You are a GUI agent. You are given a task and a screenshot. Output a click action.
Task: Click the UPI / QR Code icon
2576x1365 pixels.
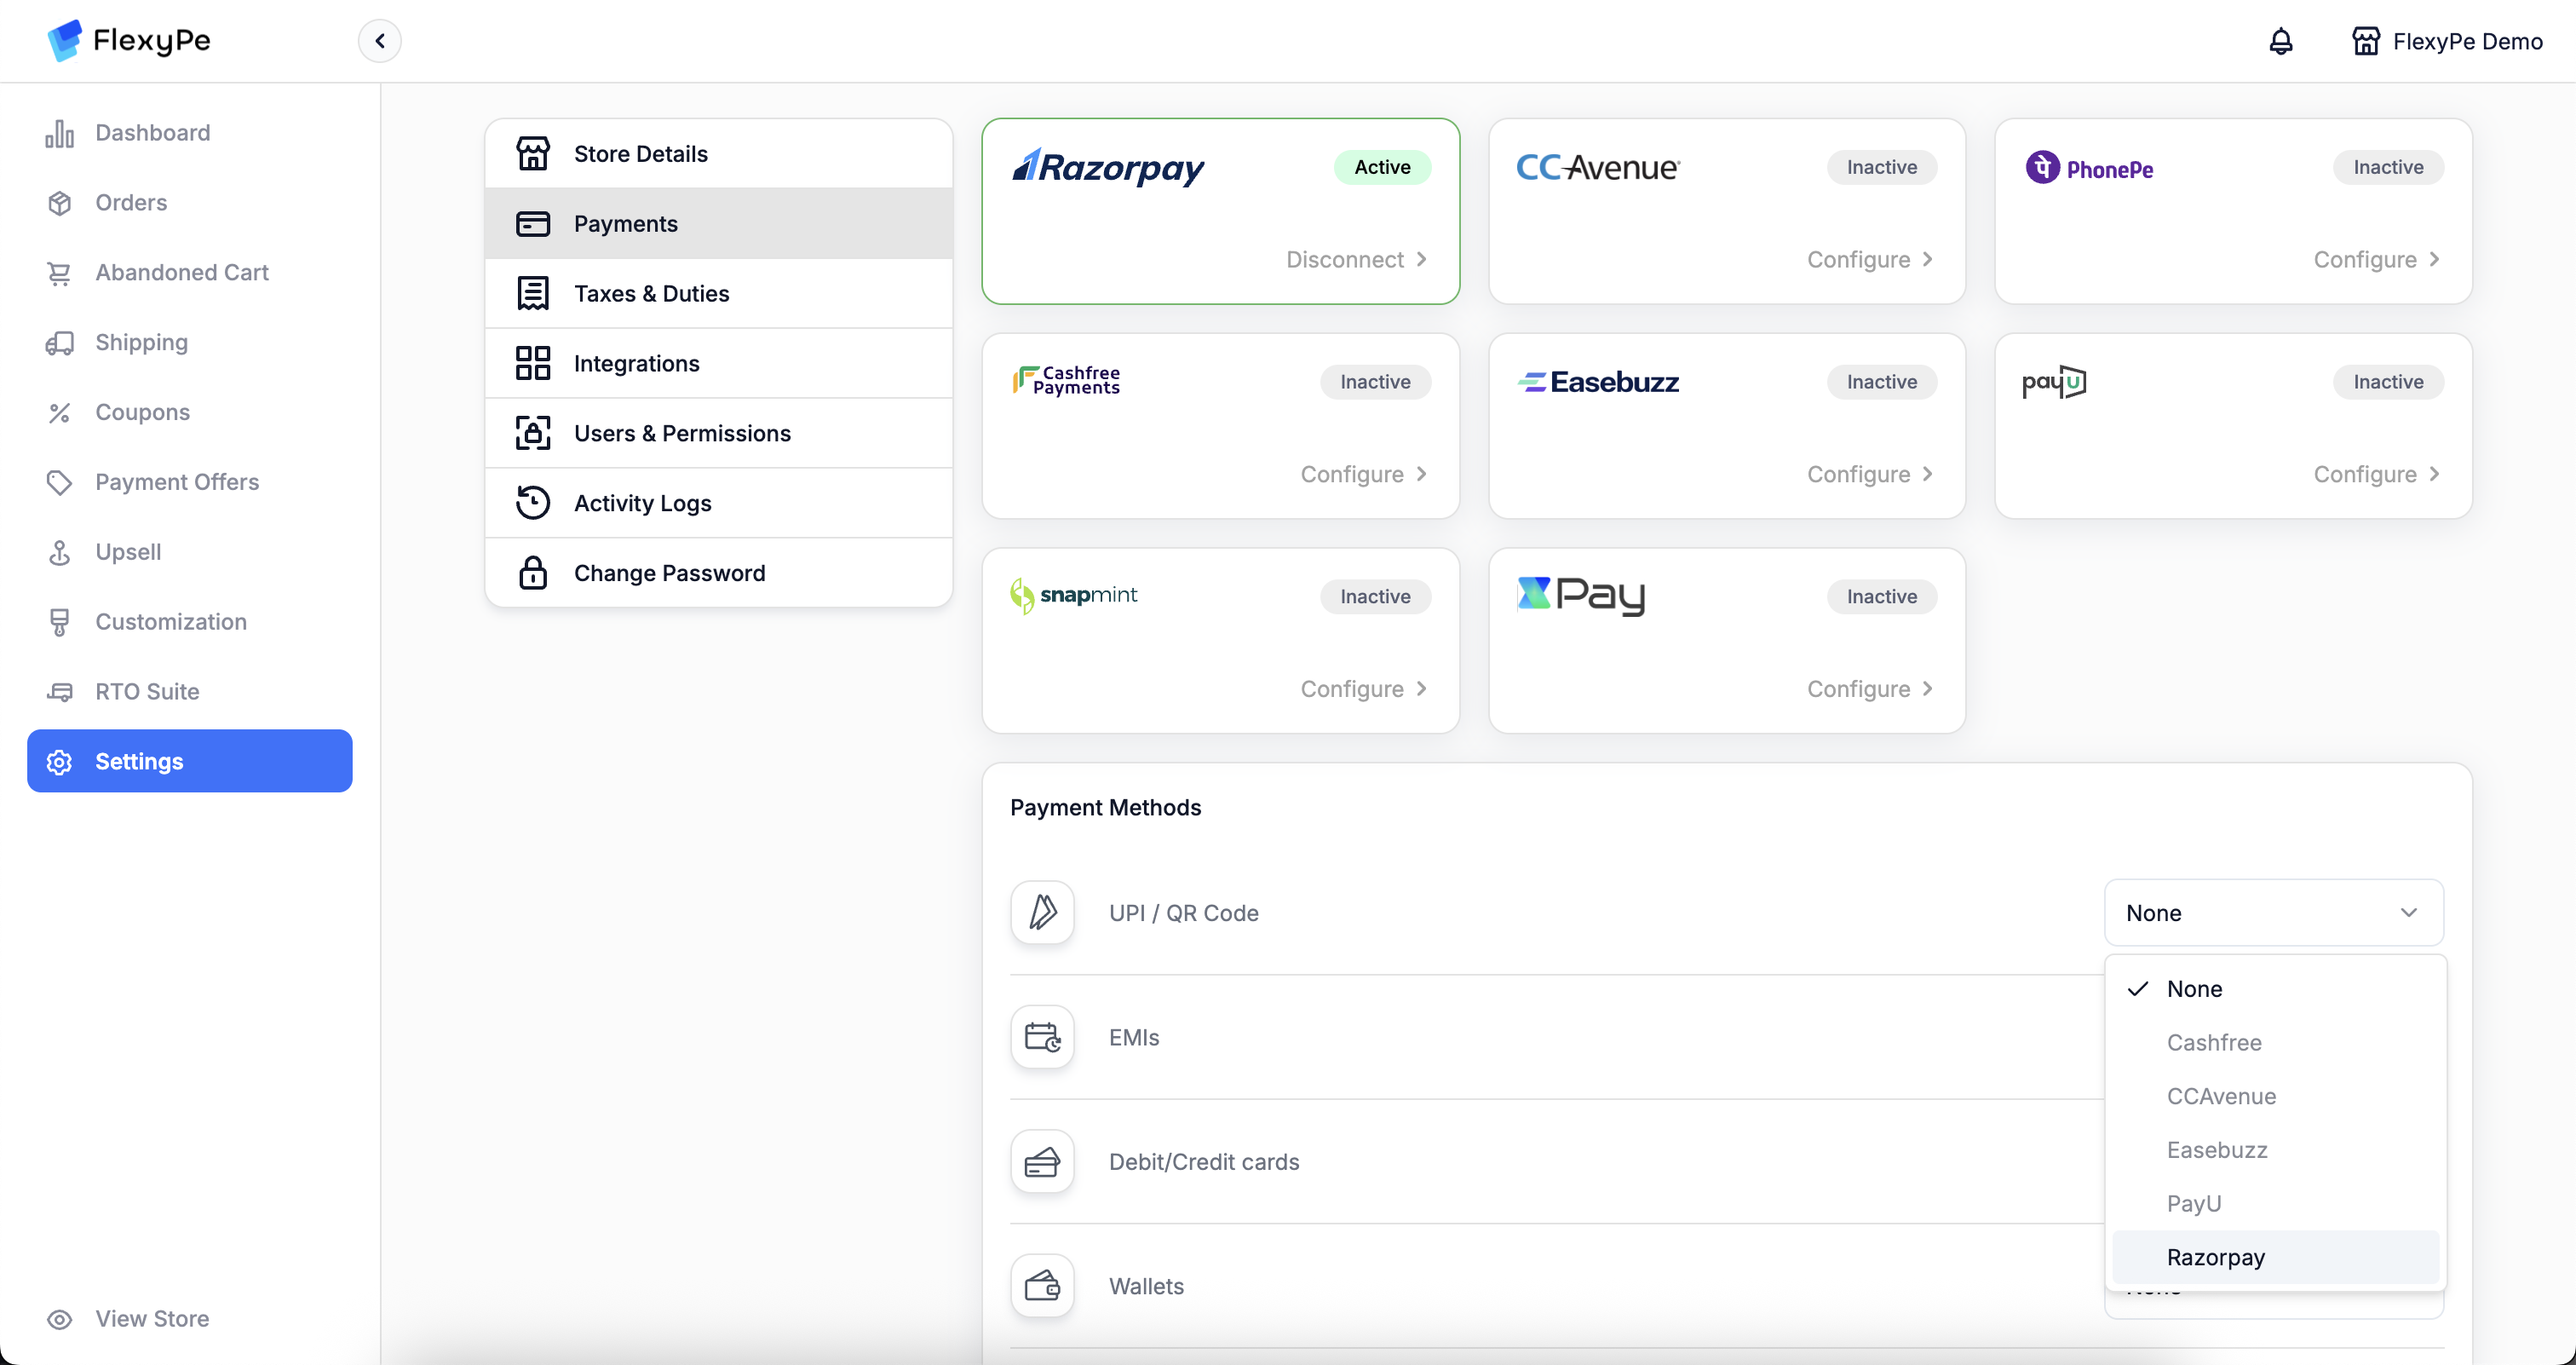[1042, 912]
